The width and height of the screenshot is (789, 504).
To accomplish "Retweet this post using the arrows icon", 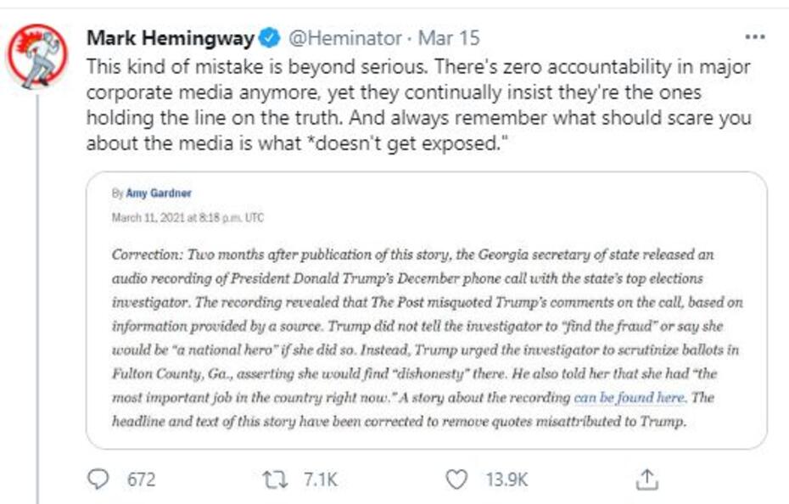I will pyautogui.click(x=277, y=480).
